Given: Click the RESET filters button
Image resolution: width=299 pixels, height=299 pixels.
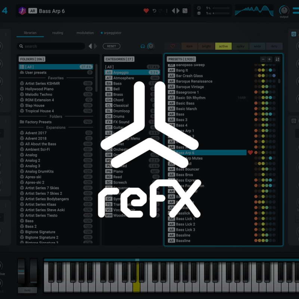Looking at the screenshot, I should tap(111, 46).
